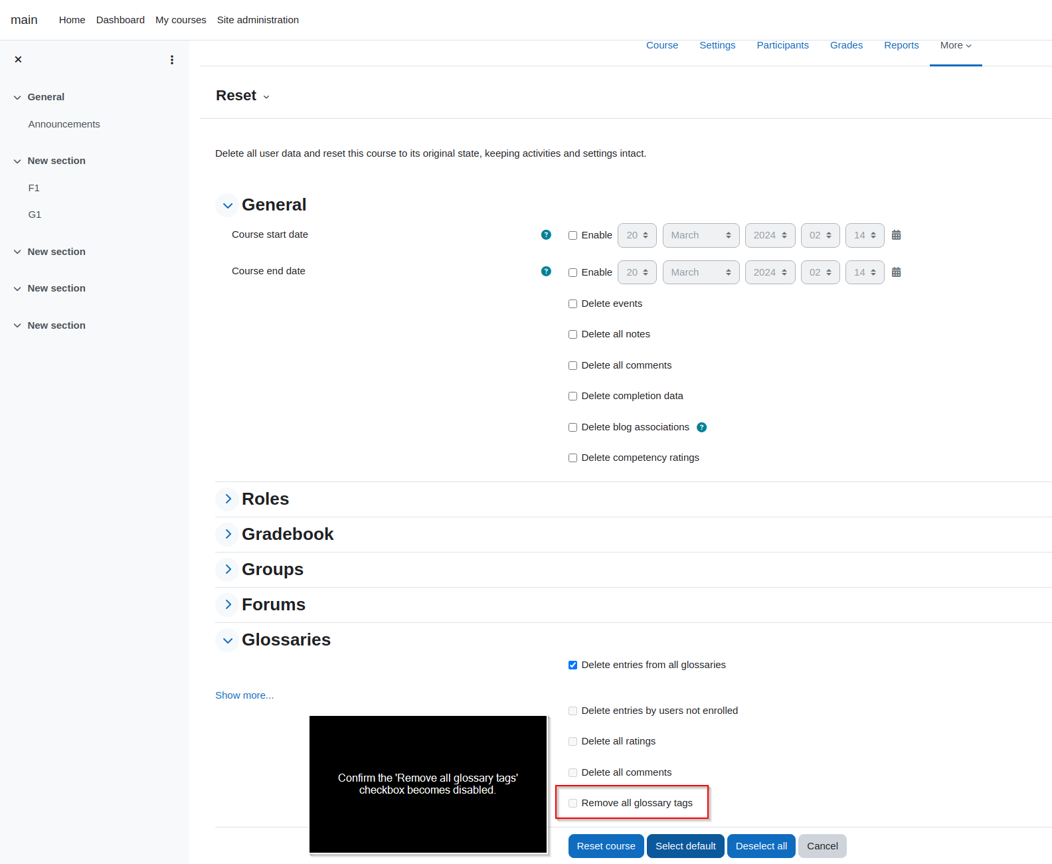Viewport: 1052px width, 864px height.
Task: Check Delete events
Action: click(572, 303)
